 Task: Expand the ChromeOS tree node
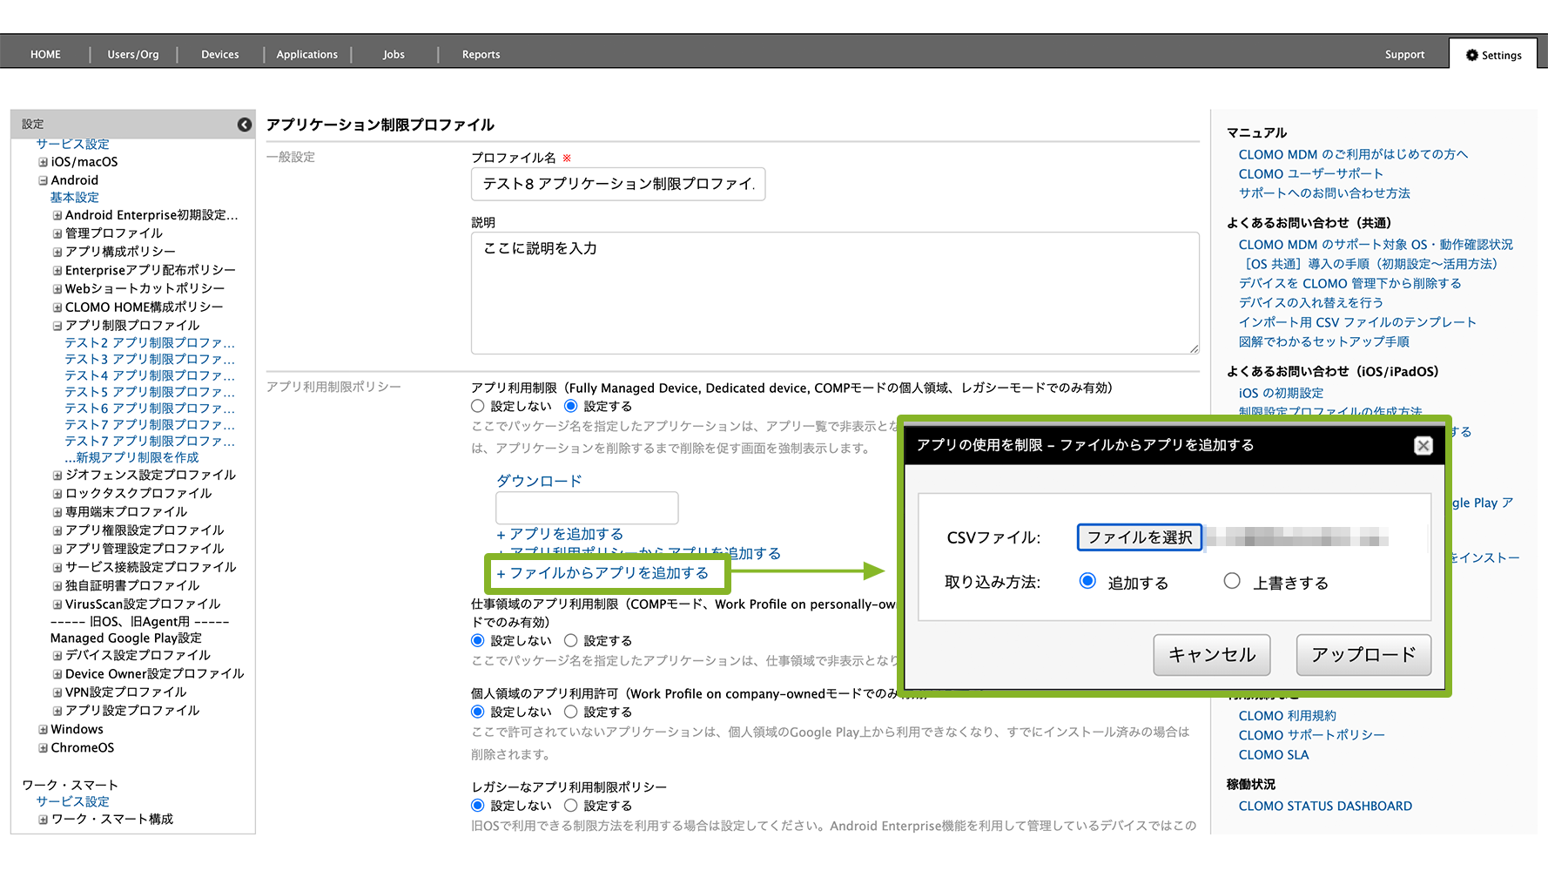click(43, 748)
